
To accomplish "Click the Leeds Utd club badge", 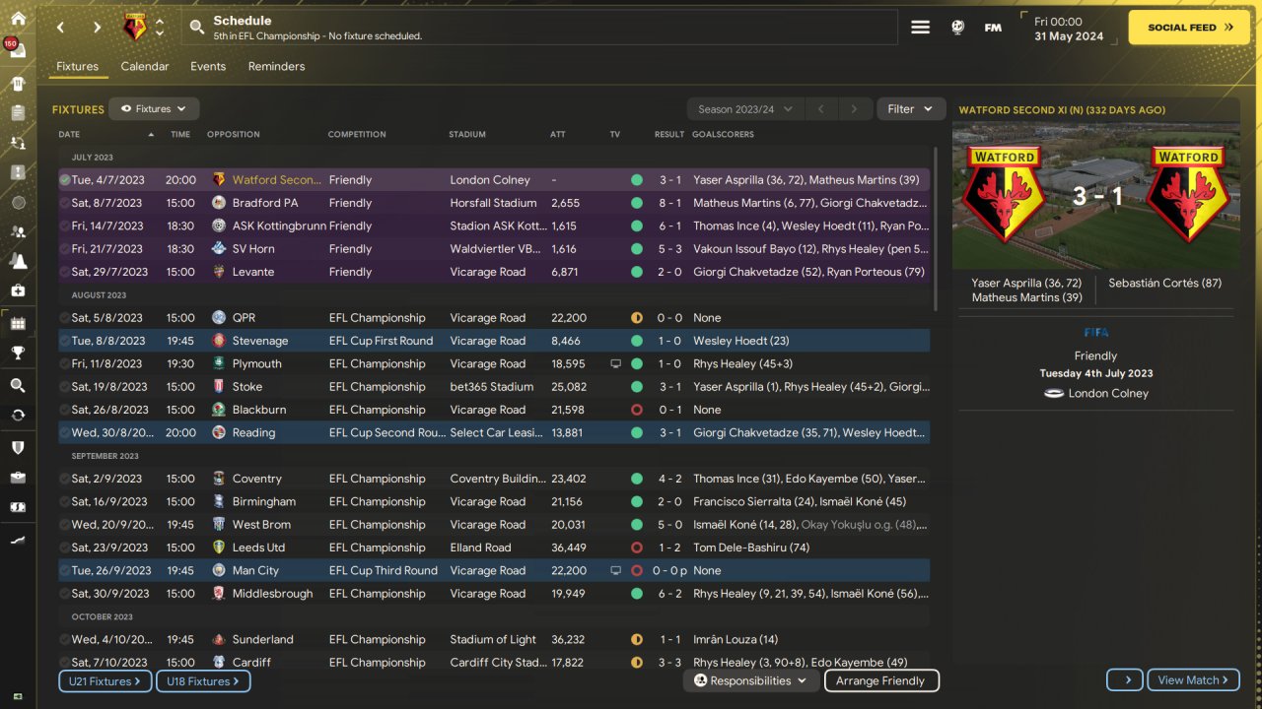I will click(x=219, y=548).
